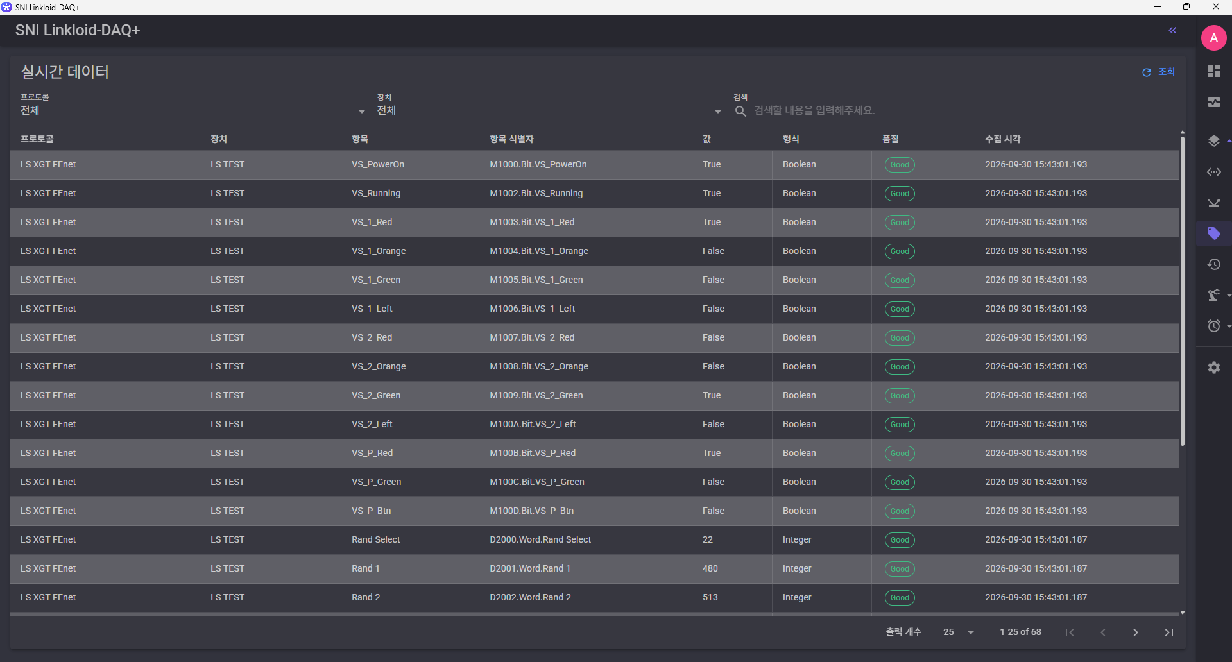Open the user avatar A menu
1232x662 pixels.
(1213, 38)
